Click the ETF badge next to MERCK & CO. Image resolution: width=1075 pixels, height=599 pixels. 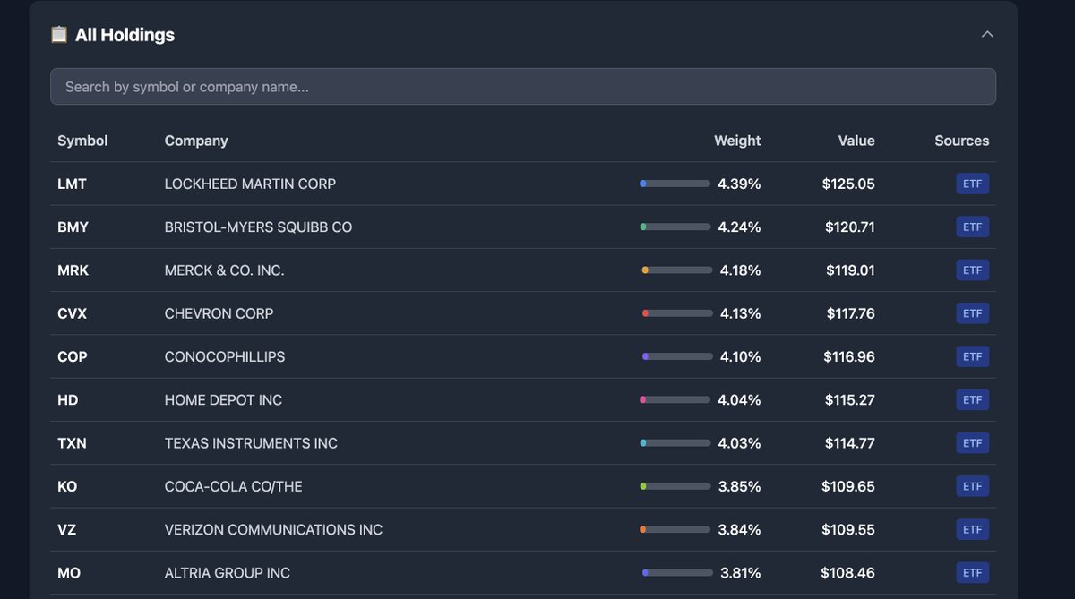pos(973,270)
